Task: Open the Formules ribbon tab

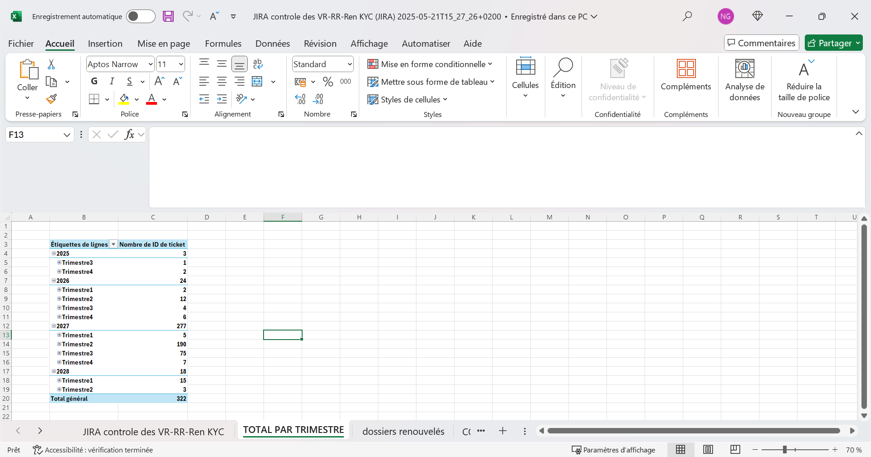Action: [223, 44]
